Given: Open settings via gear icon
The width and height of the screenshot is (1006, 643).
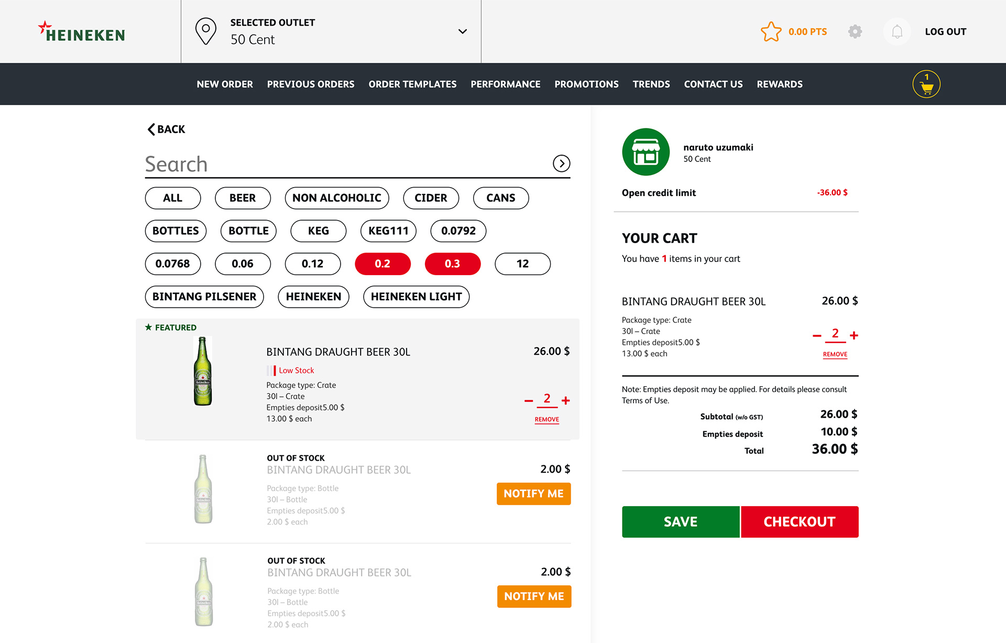Looking at the screenshot, I should 855,31.
